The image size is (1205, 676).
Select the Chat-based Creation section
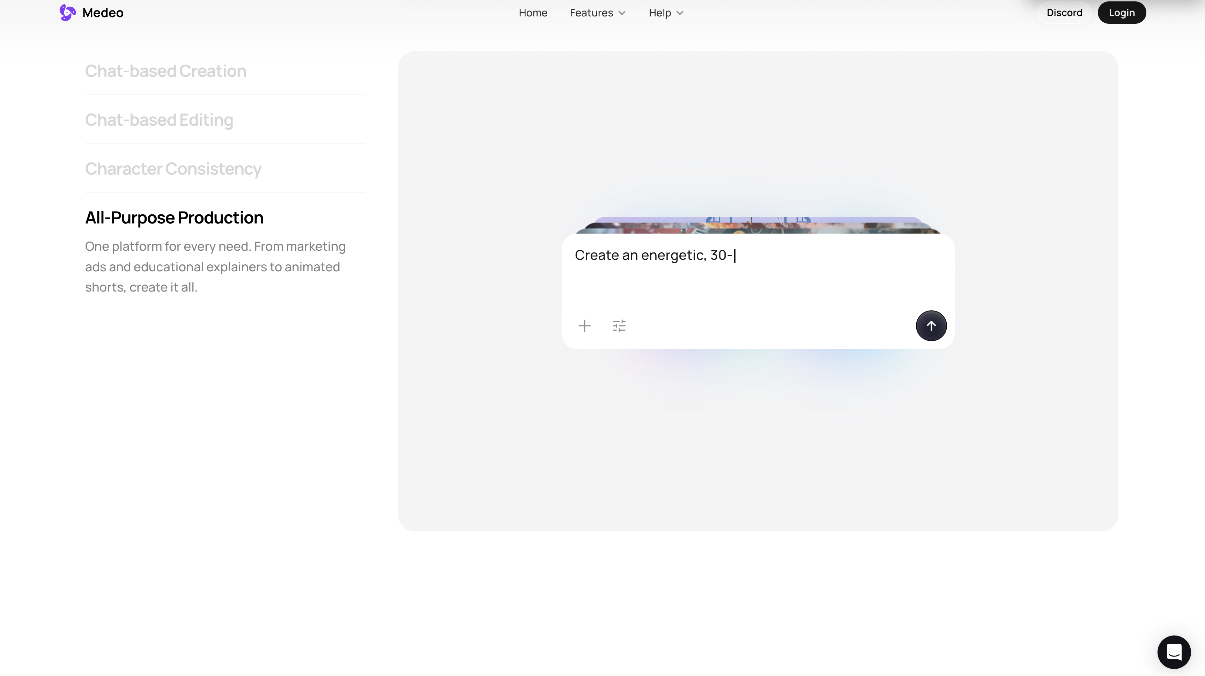[165, 71]
